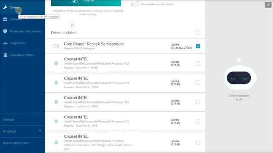Screen dimensions: 273x153
Task: Switch to the Diagnostics section
Action: 22,43
